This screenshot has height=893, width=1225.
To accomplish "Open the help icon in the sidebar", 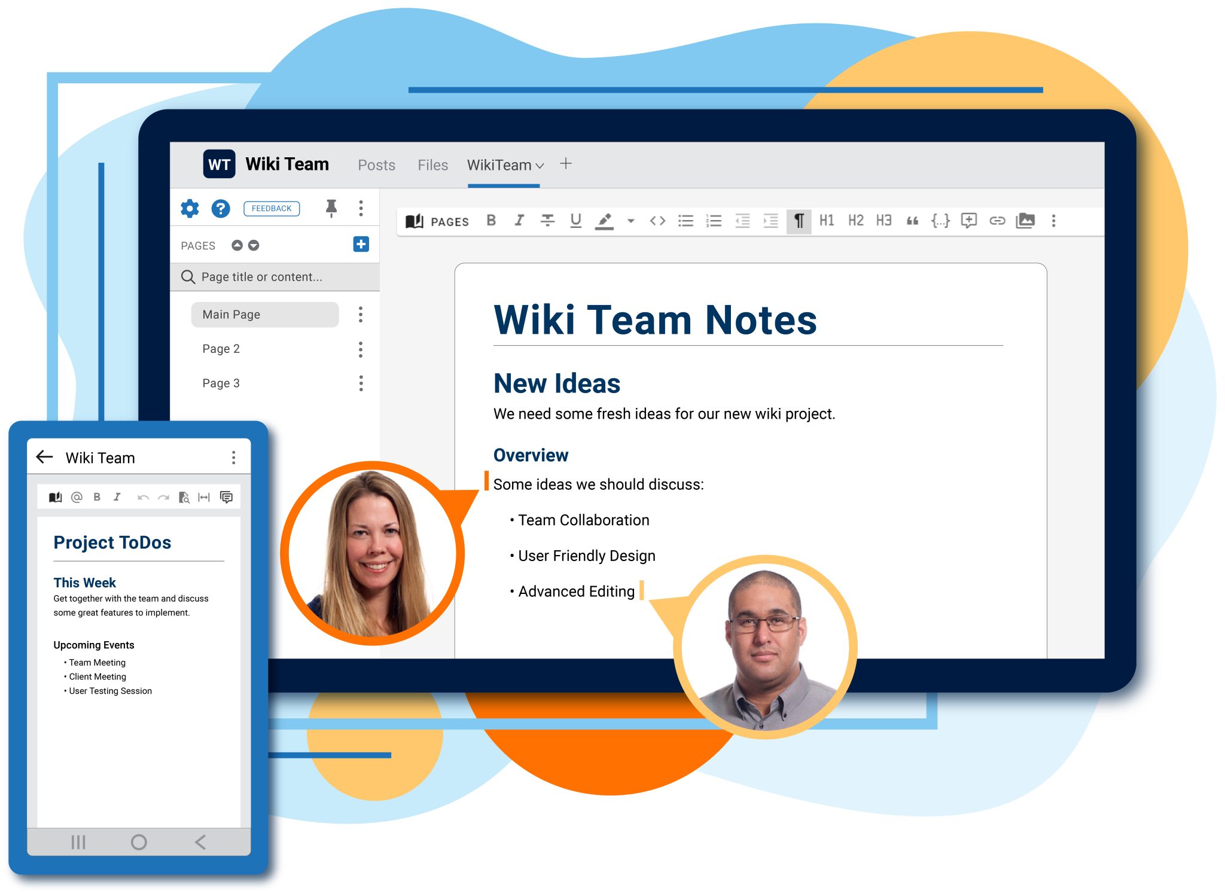I will 221,208.
